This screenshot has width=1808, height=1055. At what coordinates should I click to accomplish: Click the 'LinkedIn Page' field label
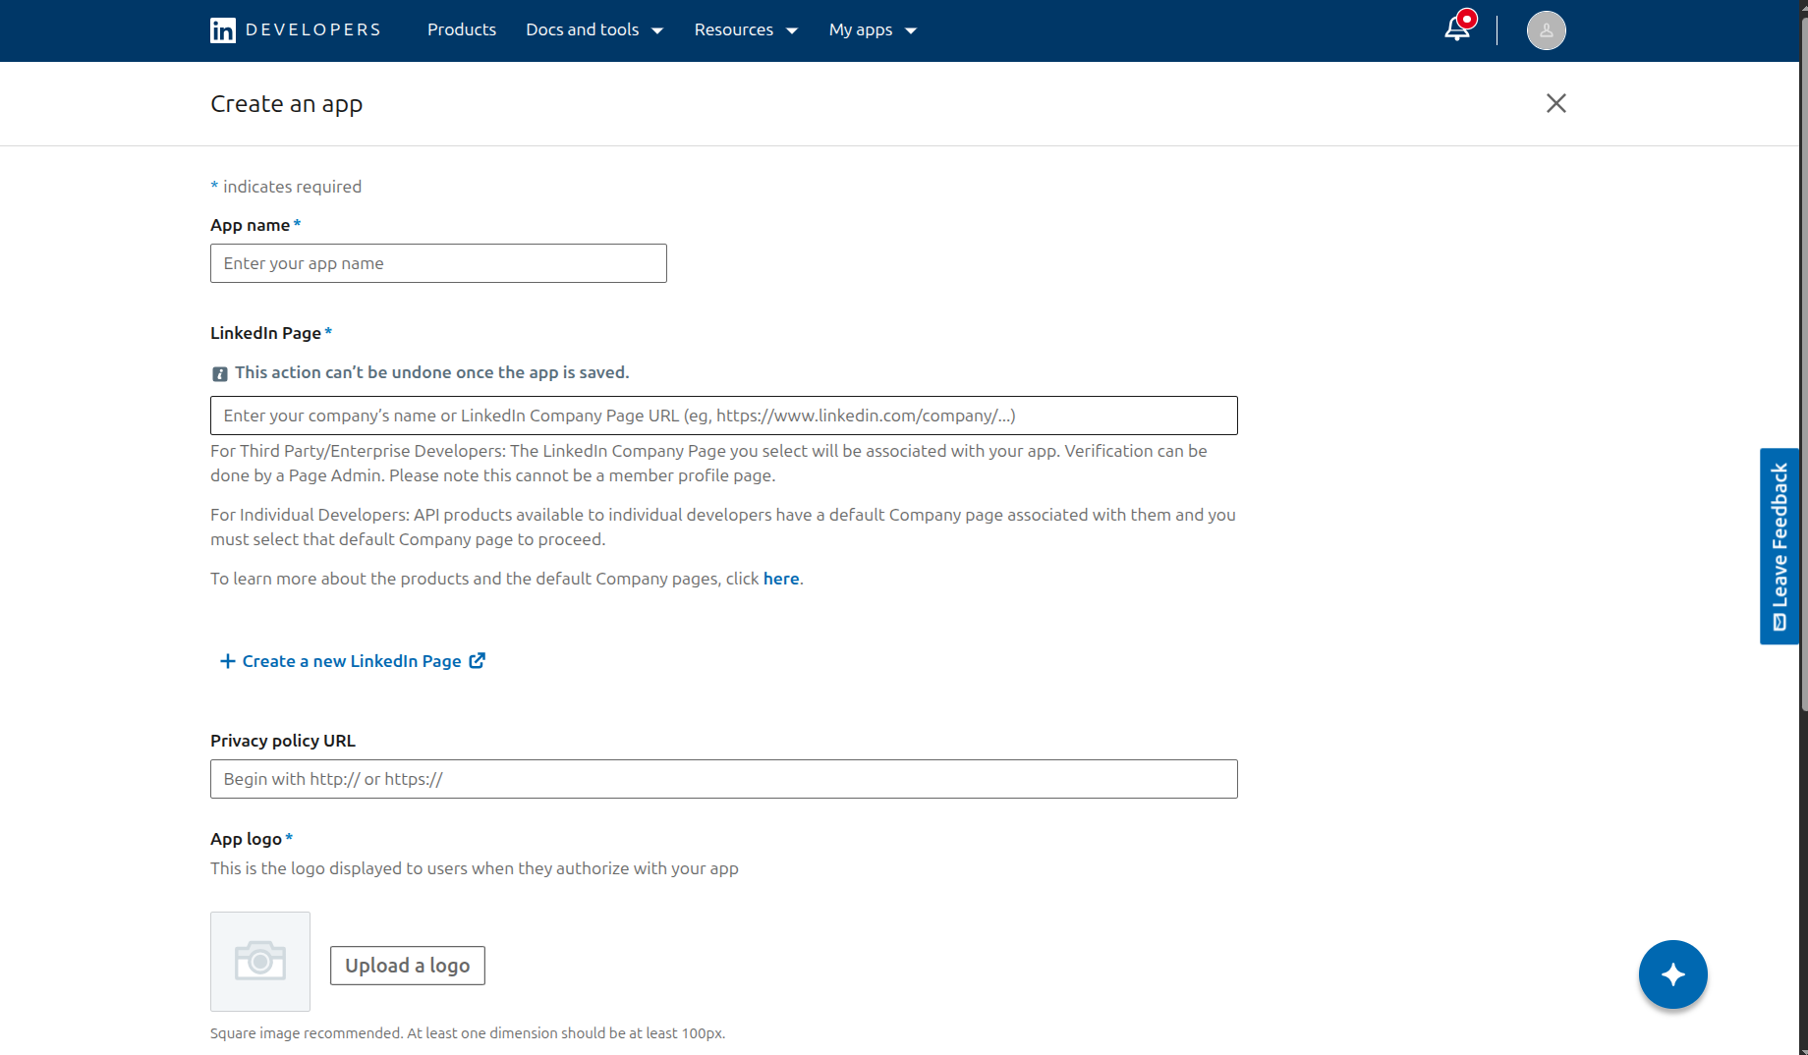pyautogui.click(x=265, y=333)
